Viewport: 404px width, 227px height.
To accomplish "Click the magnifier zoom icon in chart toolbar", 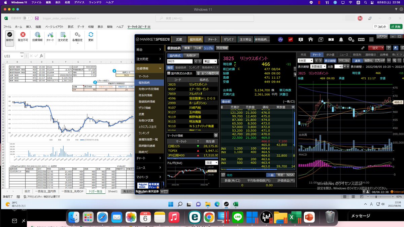I will (x=395, y=61).
